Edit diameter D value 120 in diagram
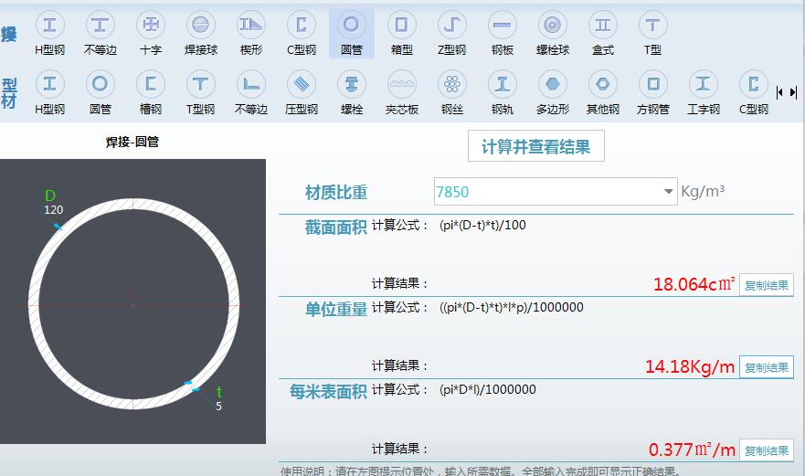The height and width of the screenshot is (476, 805). (x=53, y=209)
